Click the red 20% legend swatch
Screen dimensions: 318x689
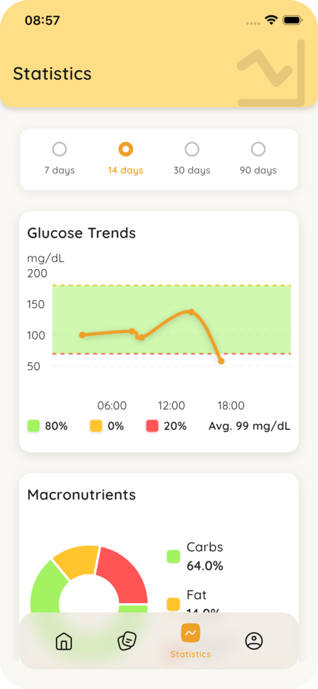coord(152,426)
